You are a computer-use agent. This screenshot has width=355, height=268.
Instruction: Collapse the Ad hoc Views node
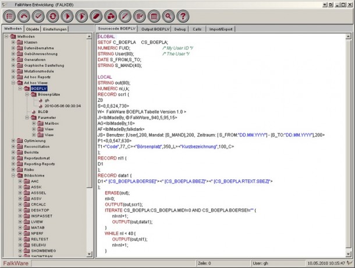coord(13,83)
